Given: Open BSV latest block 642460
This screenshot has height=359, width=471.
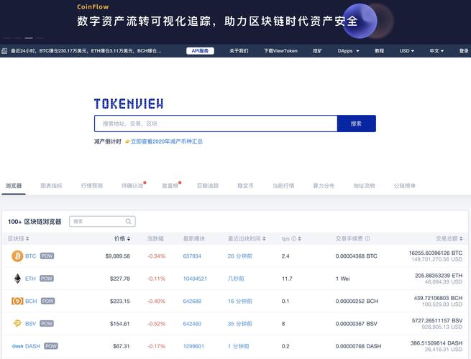Looking at the screenshot, I should tap(192, 324).
